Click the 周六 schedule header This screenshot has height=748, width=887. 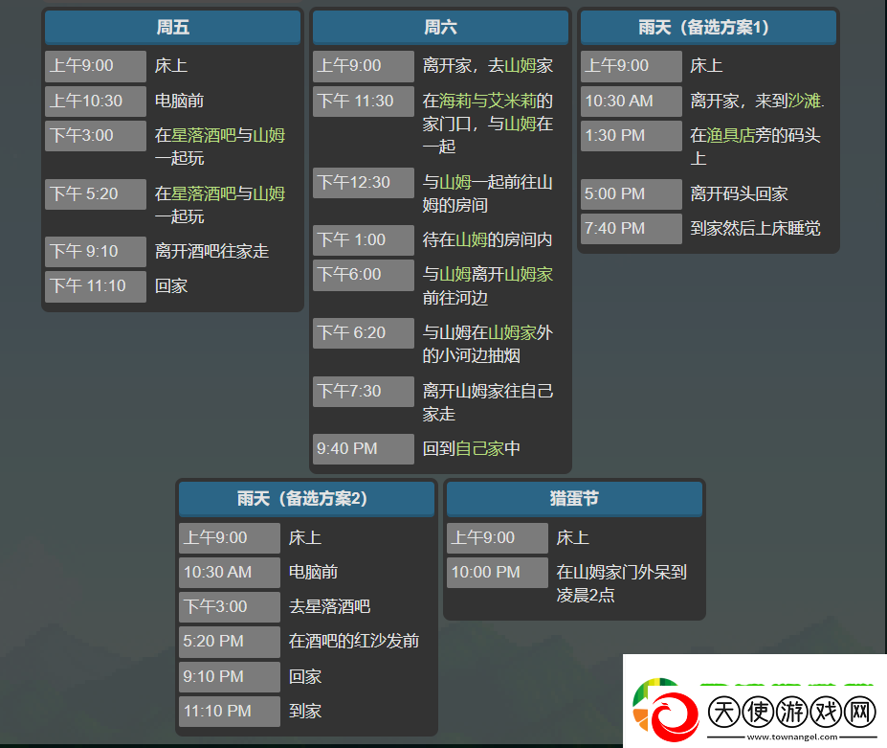(440, 27)
